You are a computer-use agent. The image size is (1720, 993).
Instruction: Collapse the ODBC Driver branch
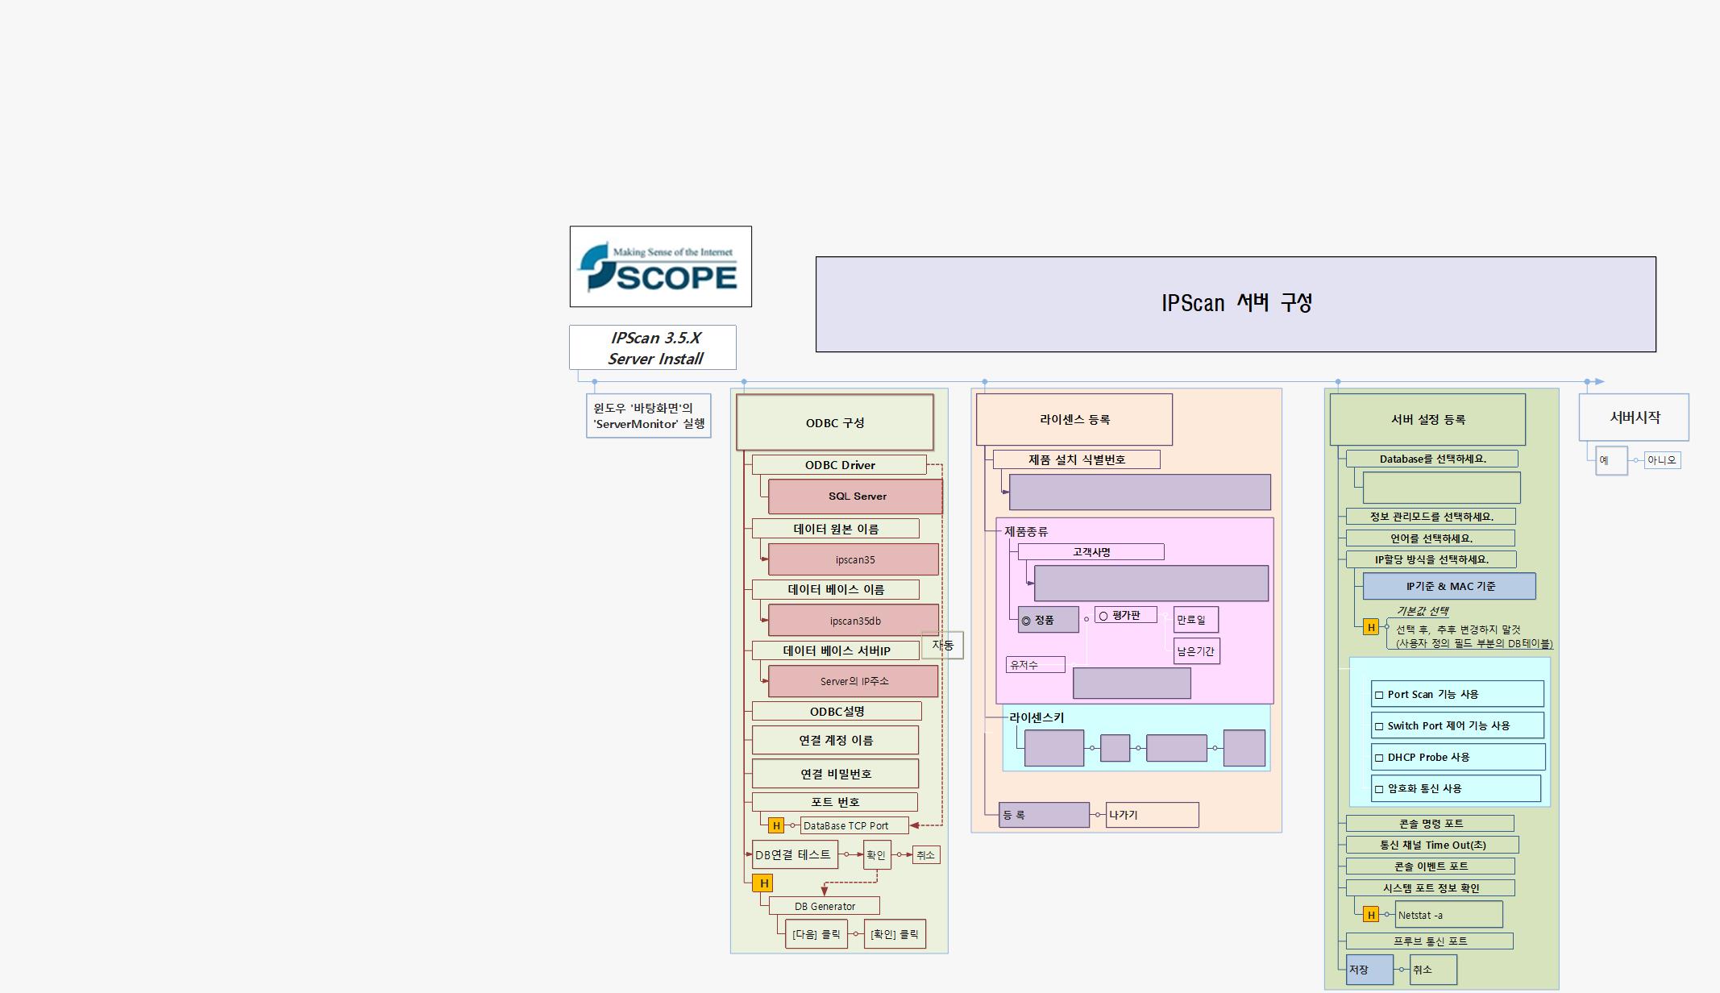[838, 464]
